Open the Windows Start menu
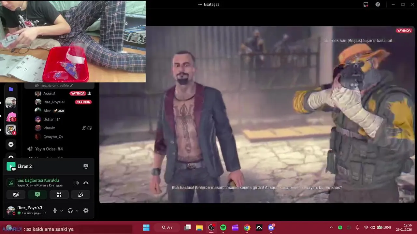Screen dimensions: 417x234 pos(146,227)
